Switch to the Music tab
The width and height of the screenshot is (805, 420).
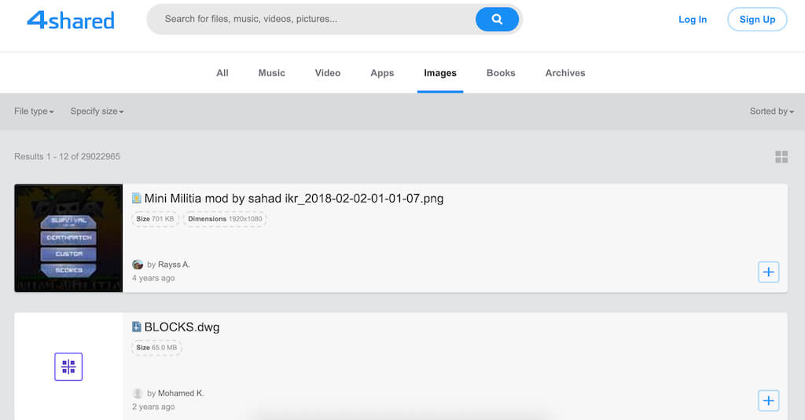click(271, 73)
